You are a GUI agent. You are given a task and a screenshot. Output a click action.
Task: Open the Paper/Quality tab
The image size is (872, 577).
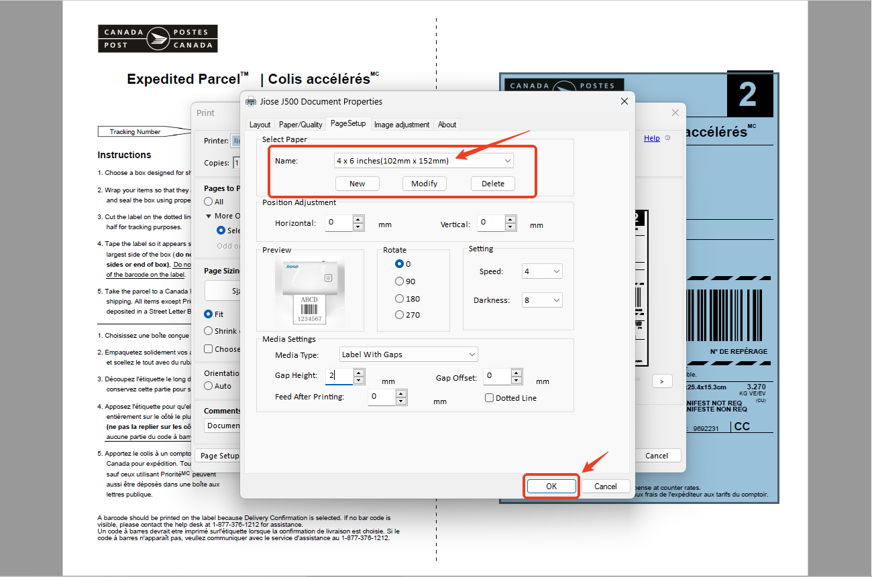point(301,124)
